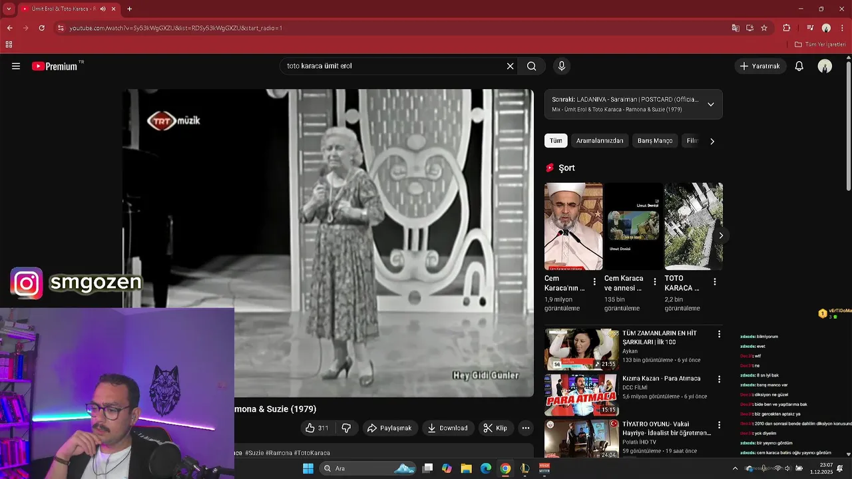Open Microsoft Edge from the taskbar
The height and width of the screenshot is (479, 852).
tap(486, 468)
